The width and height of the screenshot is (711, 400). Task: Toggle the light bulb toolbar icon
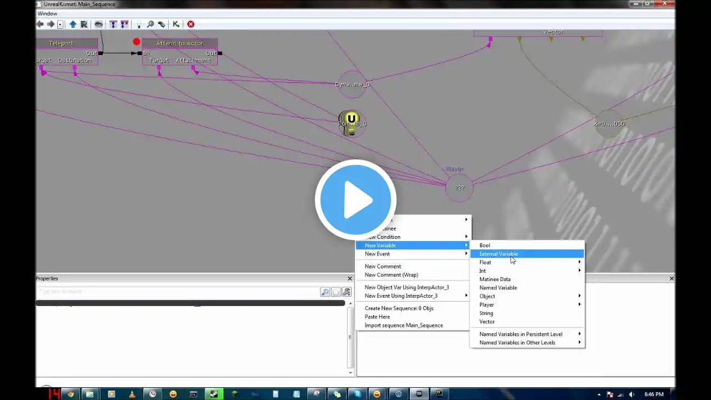tap(139, 24)
